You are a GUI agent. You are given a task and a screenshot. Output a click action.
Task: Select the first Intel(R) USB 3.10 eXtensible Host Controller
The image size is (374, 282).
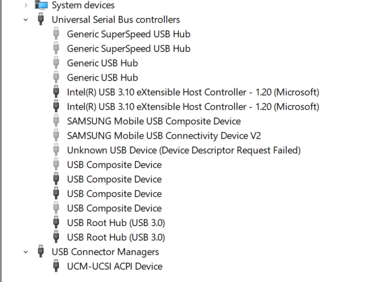coord(193,92)
